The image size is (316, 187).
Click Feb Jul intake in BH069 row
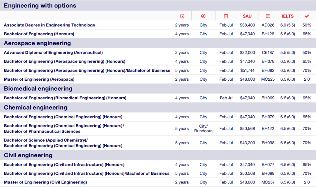click(226, 98)
